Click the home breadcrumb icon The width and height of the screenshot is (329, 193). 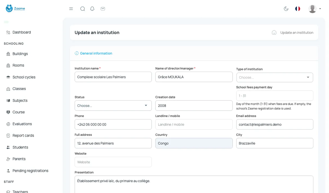pyautogui.click(x=274, y=32)
